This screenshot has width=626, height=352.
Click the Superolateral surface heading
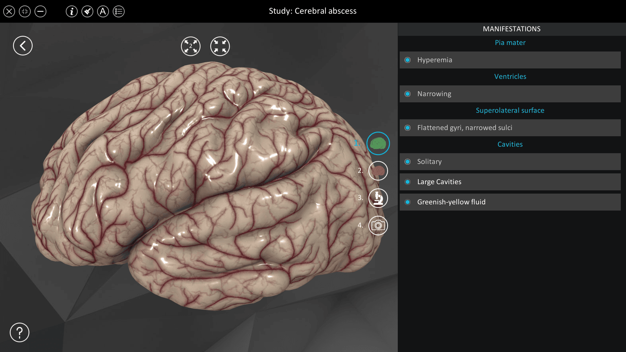[510, 110]
